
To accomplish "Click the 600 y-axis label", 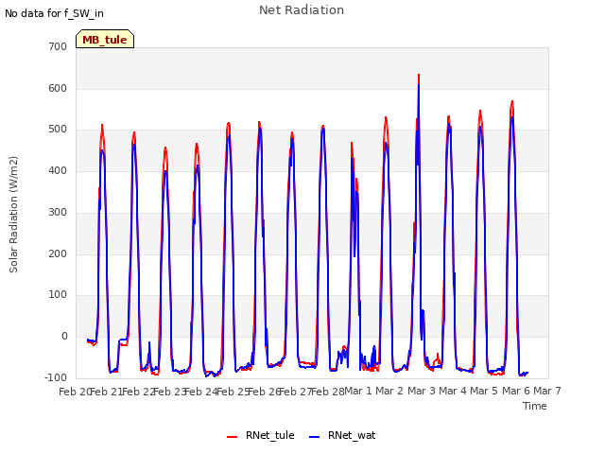I will pyautogui.click(x=58, y=88).
